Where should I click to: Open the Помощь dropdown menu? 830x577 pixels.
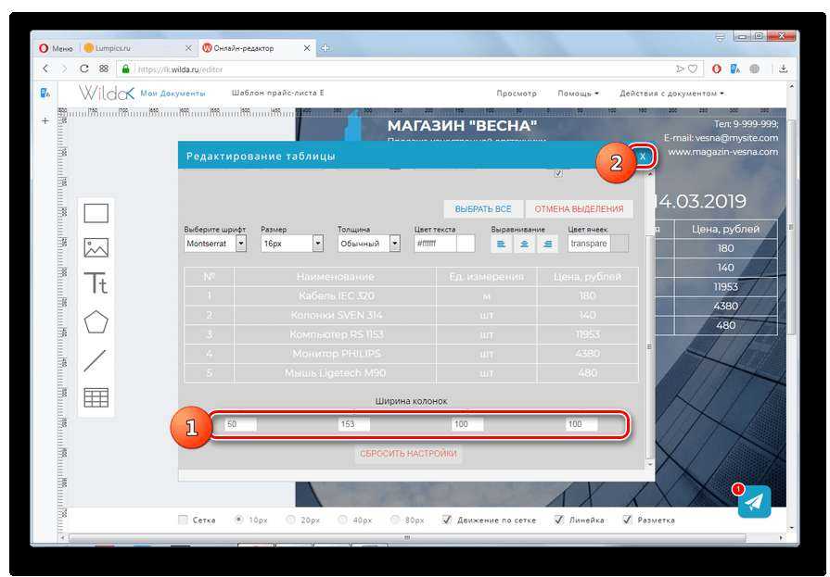[578, 94]
